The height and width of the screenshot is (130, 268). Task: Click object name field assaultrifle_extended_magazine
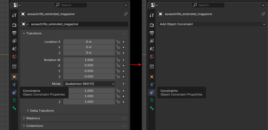pos(79,24)
